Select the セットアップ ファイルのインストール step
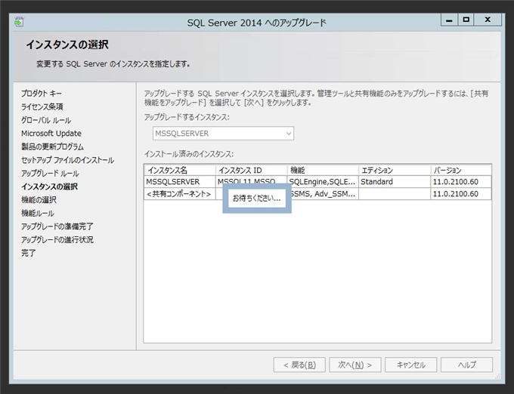This screenshot has width=514, height=394. point(67,160)
